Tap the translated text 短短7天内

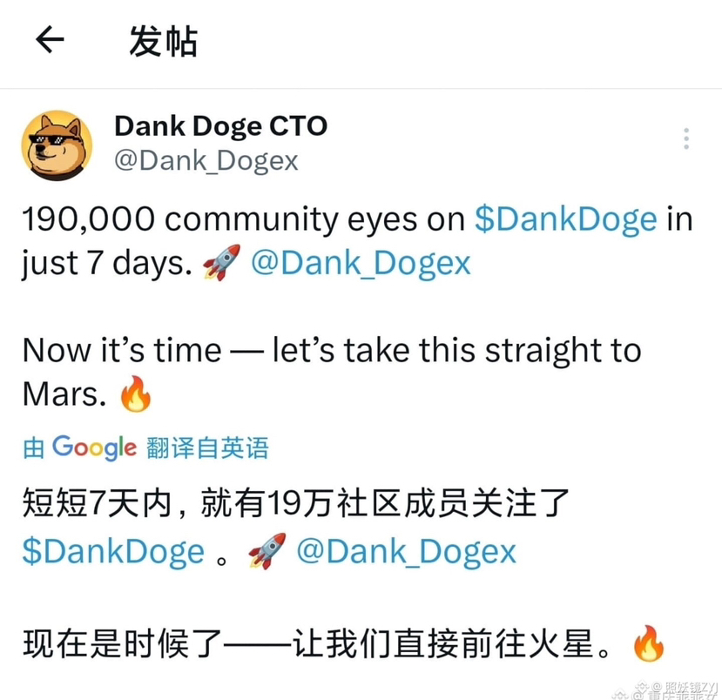[98, 503]
